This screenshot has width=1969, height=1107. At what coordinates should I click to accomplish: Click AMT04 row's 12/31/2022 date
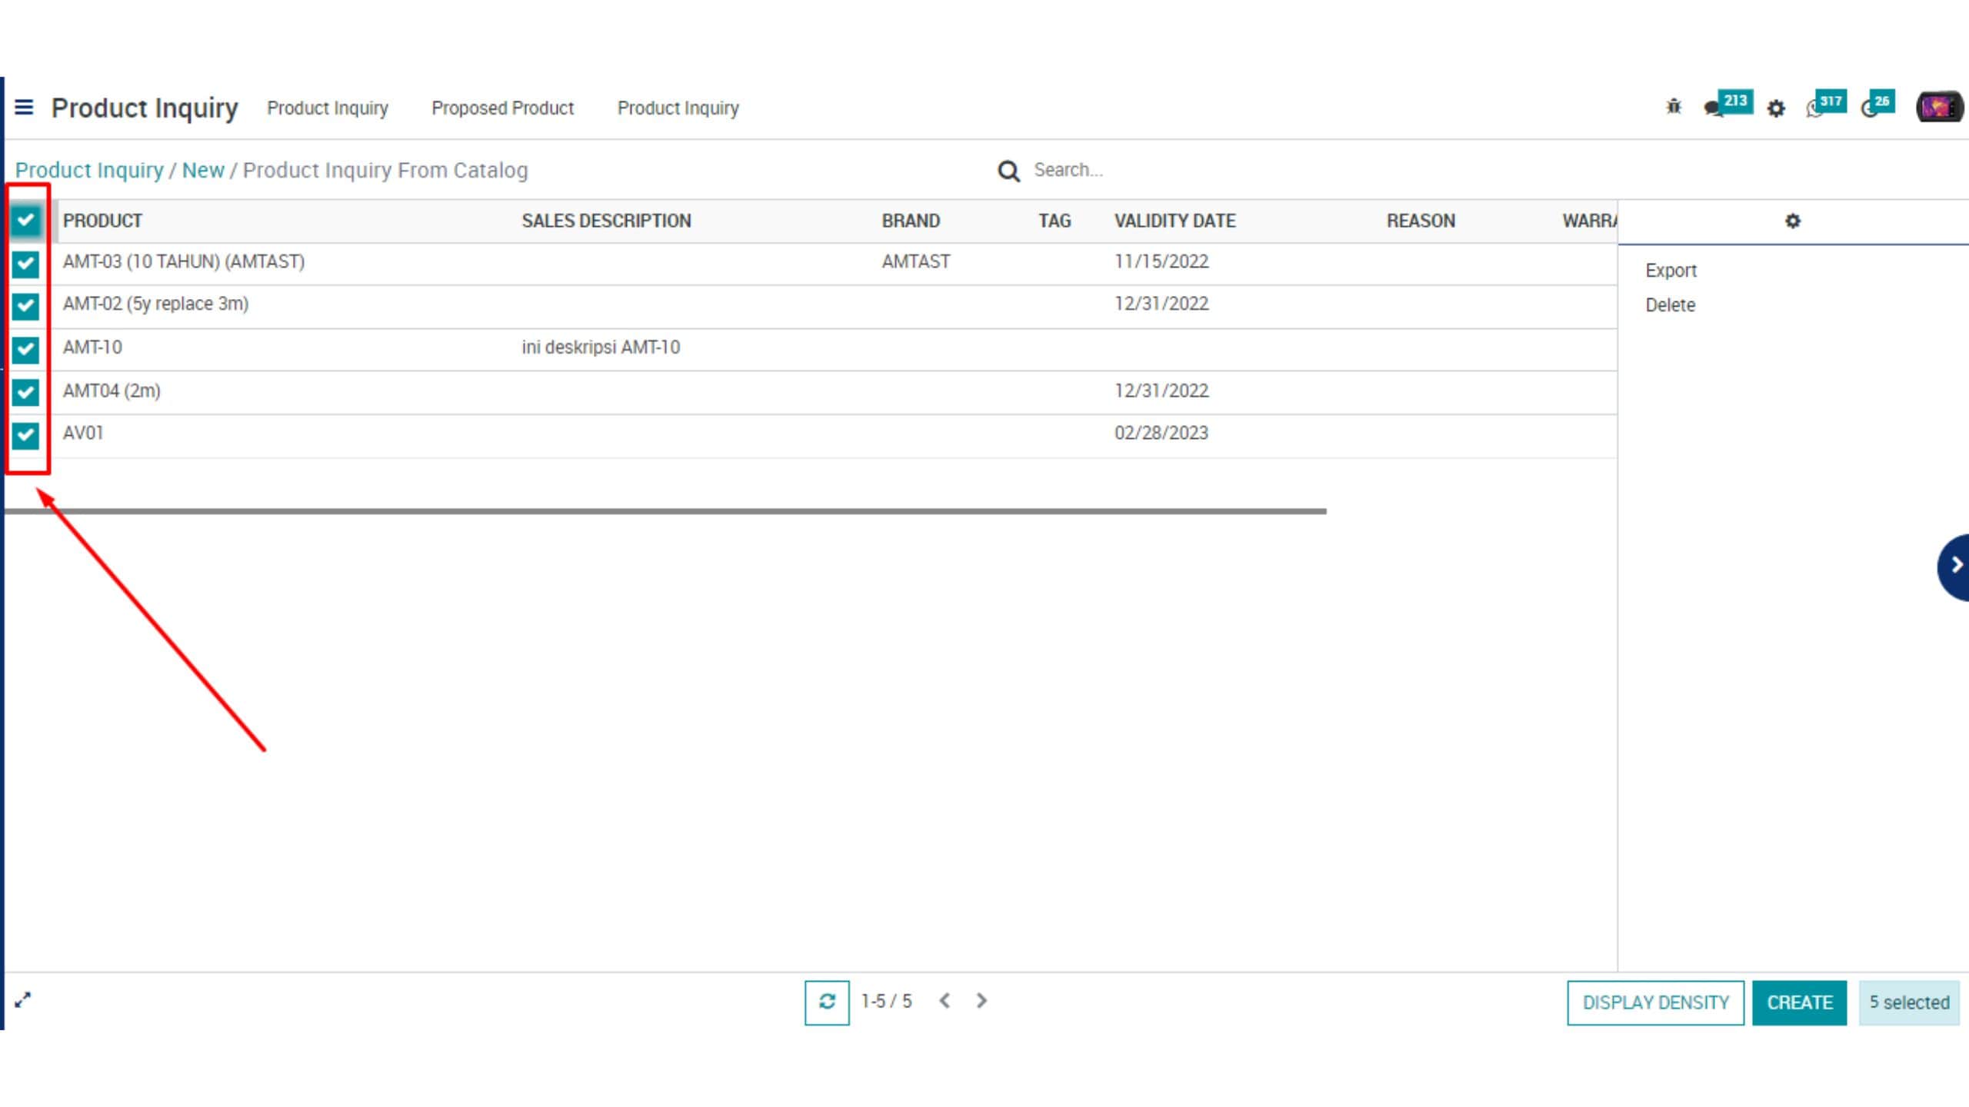pos(1161,391)
